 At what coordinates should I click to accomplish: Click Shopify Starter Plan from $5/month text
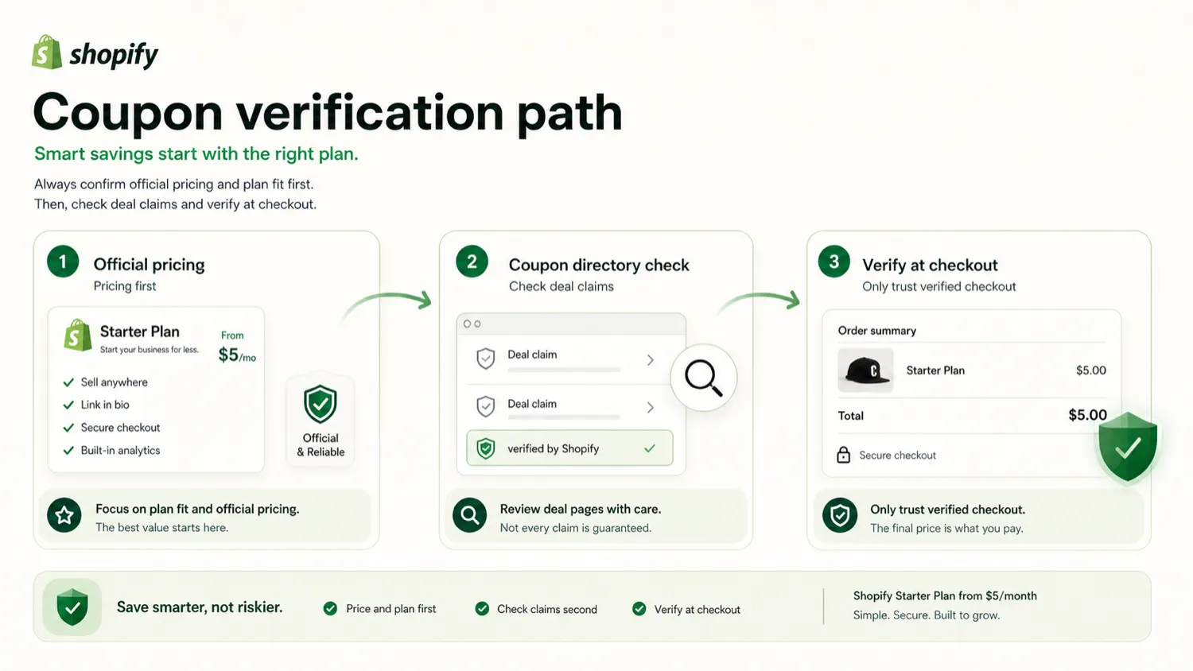pyautogui.click(x=945, y=595)
